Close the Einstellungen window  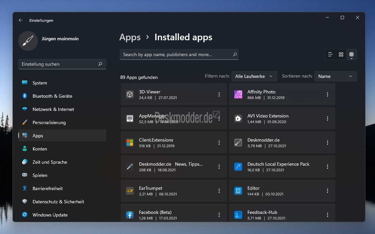pyautogui.click(x=357, y=17)
